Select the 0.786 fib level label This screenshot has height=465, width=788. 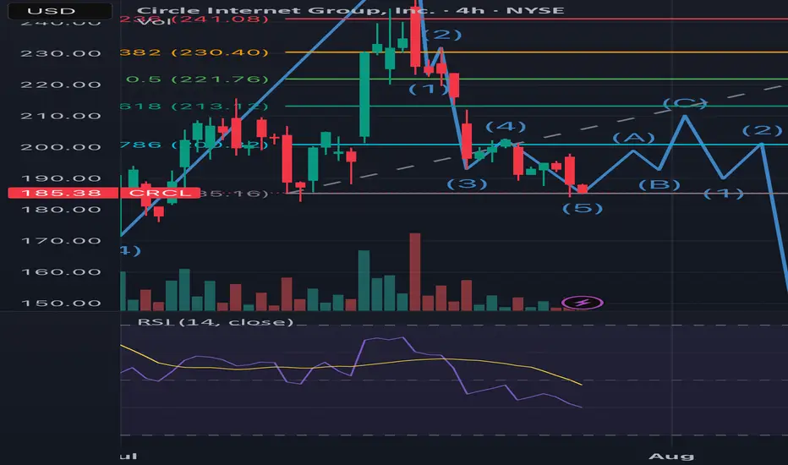pyautogui.click(x=195, y=145)
